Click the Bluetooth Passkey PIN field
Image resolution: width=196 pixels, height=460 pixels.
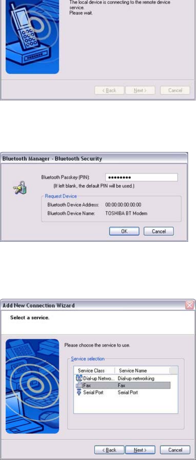pos(141,177)
